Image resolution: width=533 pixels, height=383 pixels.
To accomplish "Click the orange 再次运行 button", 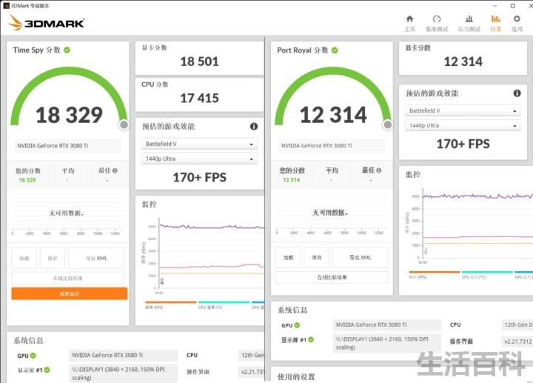I will tap(70, 293).
